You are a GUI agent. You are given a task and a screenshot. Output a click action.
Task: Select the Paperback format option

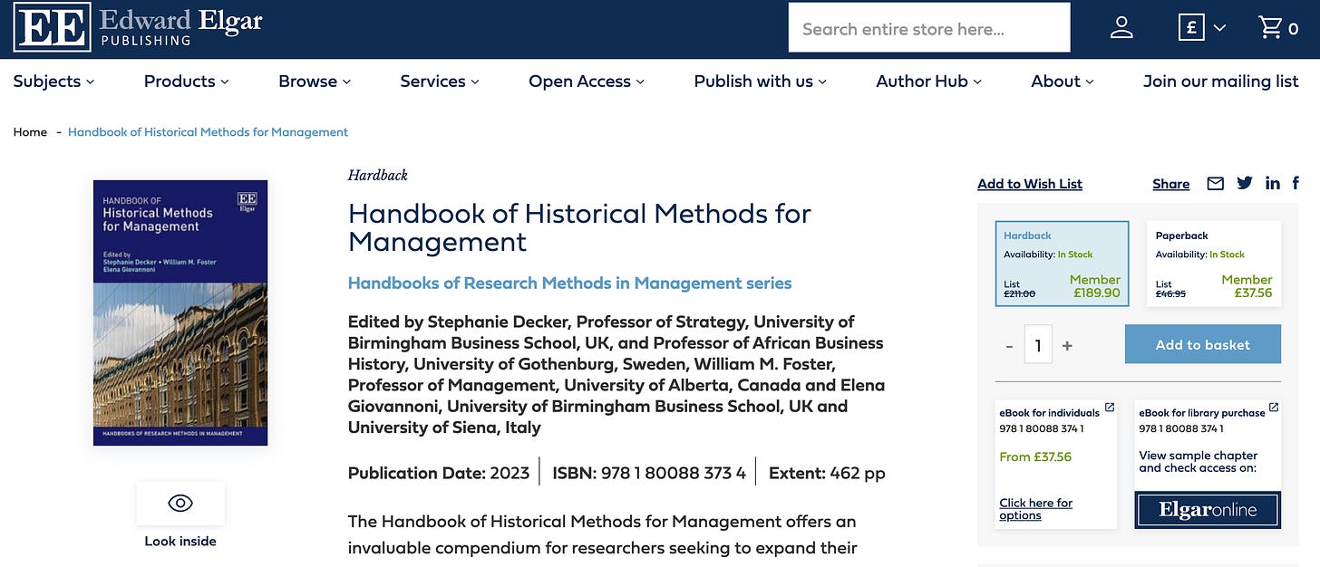[x=1214, y=264]
